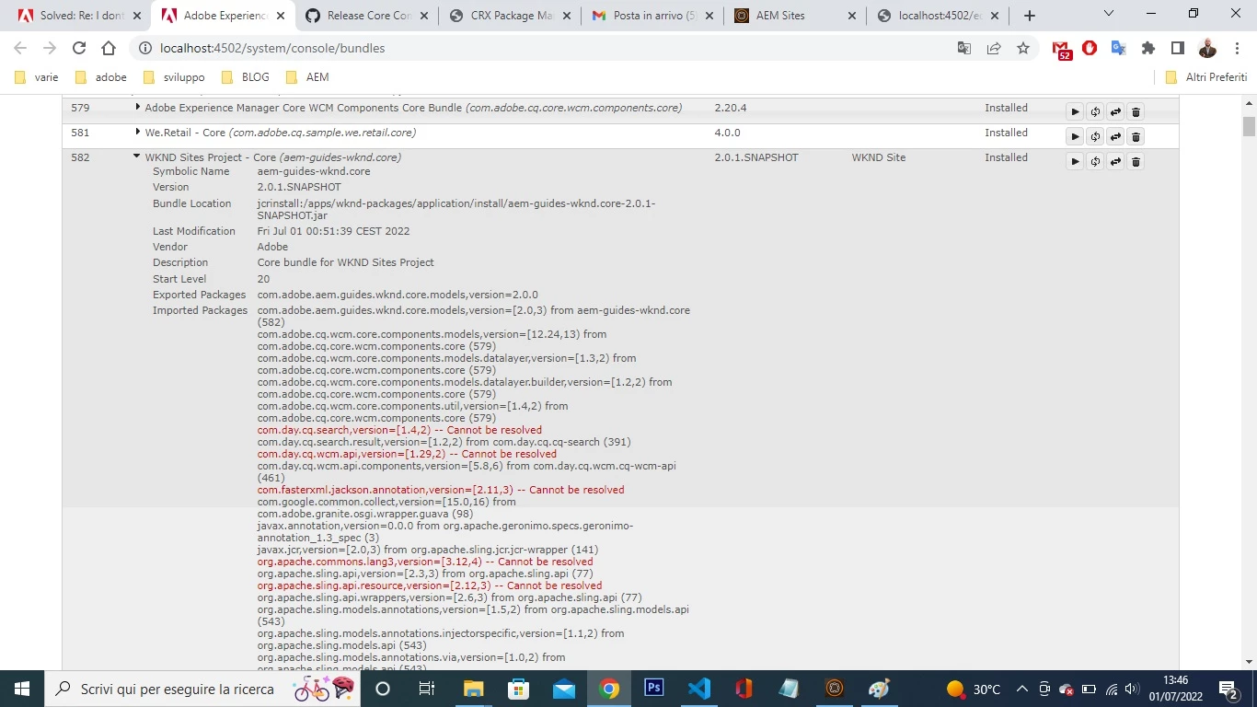Image resolution: width=1257 pixels, height=707 pixels.
Task: Open the notification center with 2 alerts
Action: point(1228,689)
